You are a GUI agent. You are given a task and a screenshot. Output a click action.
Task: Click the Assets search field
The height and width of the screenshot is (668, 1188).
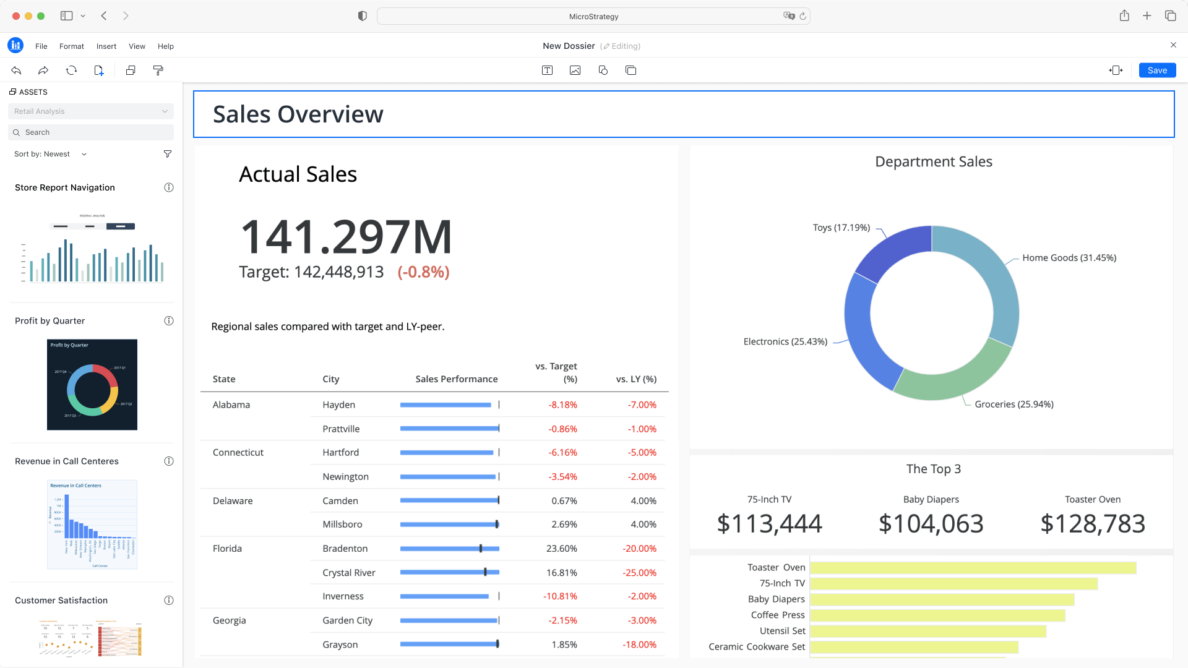pyautogui.click(x=91, y=132)
